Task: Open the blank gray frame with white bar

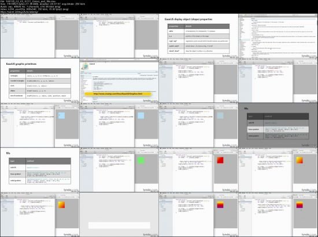Action: (x=119, y=214)
